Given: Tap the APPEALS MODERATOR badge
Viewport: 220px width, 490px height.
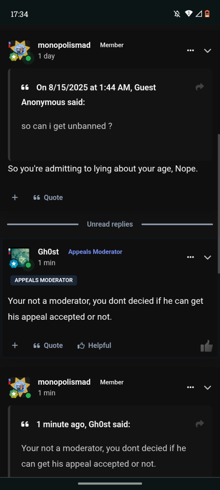Looking at the screenshot, I should click(44, 280).
